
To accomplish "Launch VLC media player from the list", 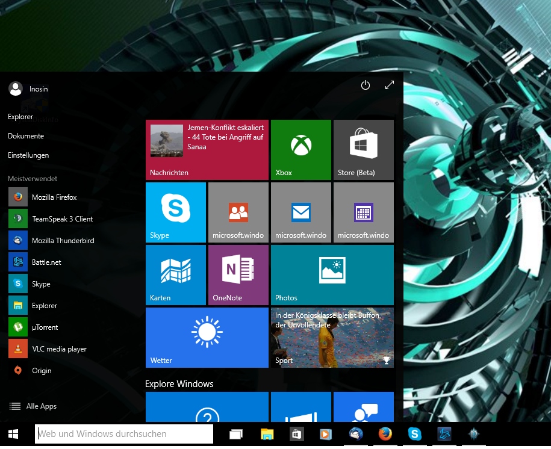I will point(58,349).
